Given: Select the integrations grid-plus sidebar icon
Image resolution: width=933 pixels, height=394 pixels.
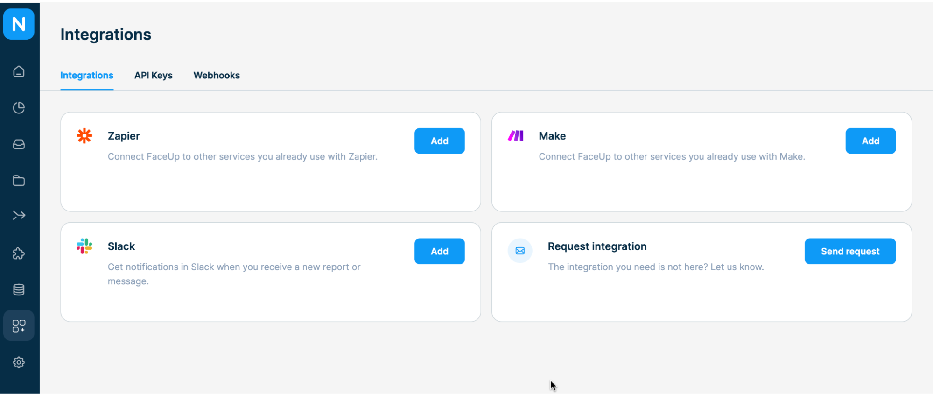Looking at the screenshot, I should (x=19, y=326).
